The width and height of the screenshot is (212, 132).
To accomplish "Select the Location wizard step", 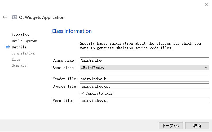I will pyautogui.click(x=20, y=35).
